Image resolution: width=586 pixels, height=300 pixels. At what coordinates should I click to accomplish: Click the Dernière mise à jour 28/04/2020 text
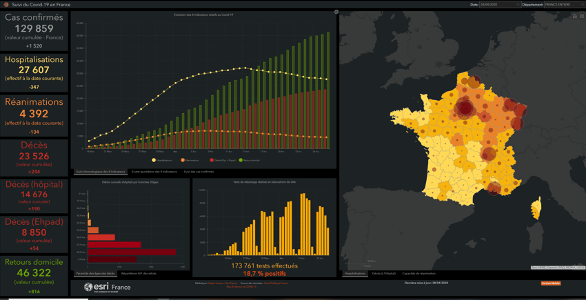(426, 283)
